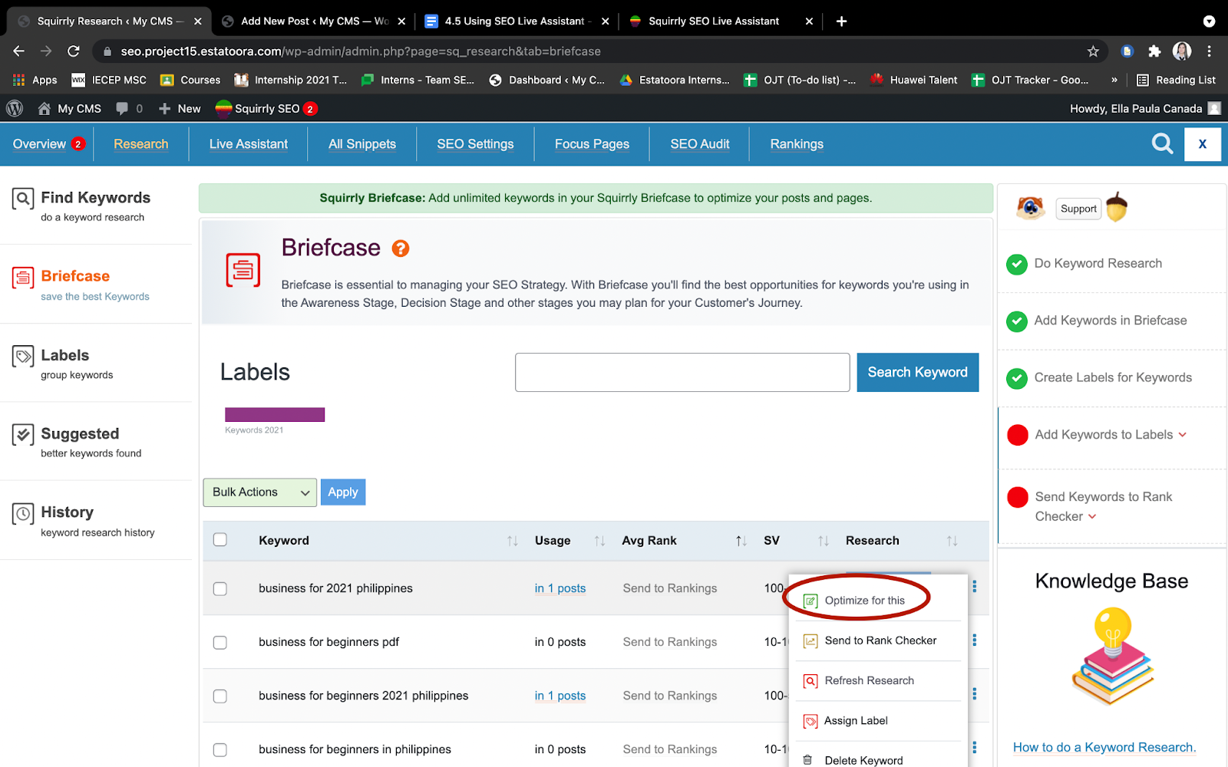The image size is (1228, 767).
Task: Sort the table by Usage column
Action: [600, 541]
